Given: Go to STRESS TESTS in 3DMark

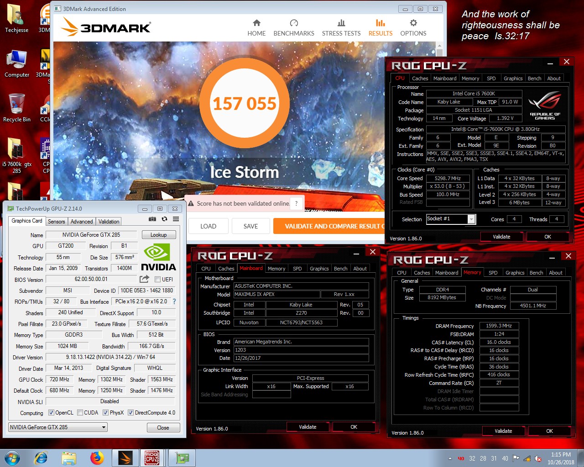Looking at the screenshot, I should [341, 28].
